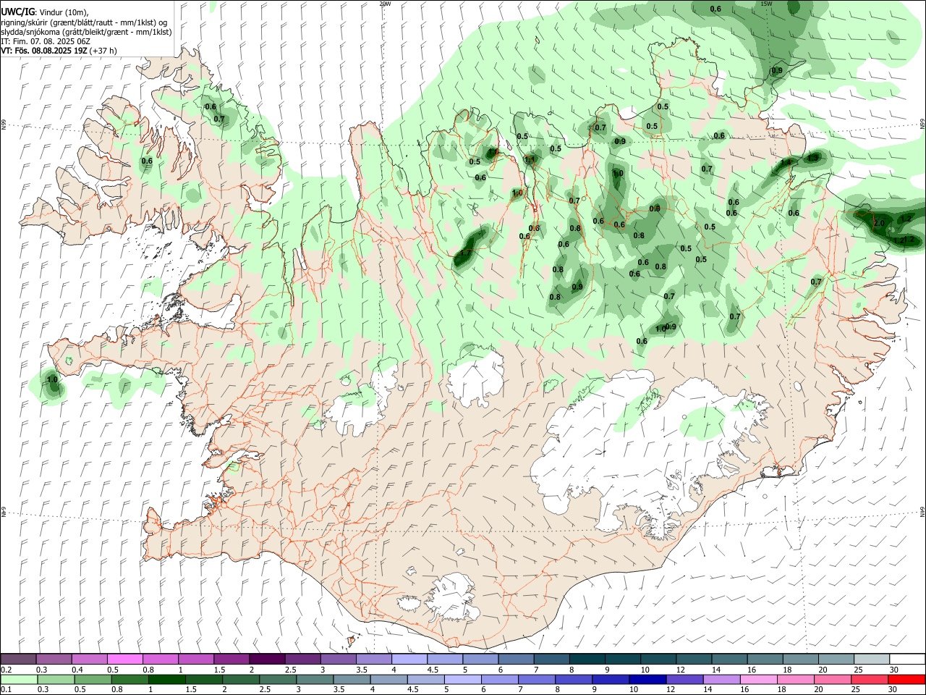Click the dusty purple snow swatch between 0.2 and 0.3
Screen dimensions: 926x695
coord(18,659)
